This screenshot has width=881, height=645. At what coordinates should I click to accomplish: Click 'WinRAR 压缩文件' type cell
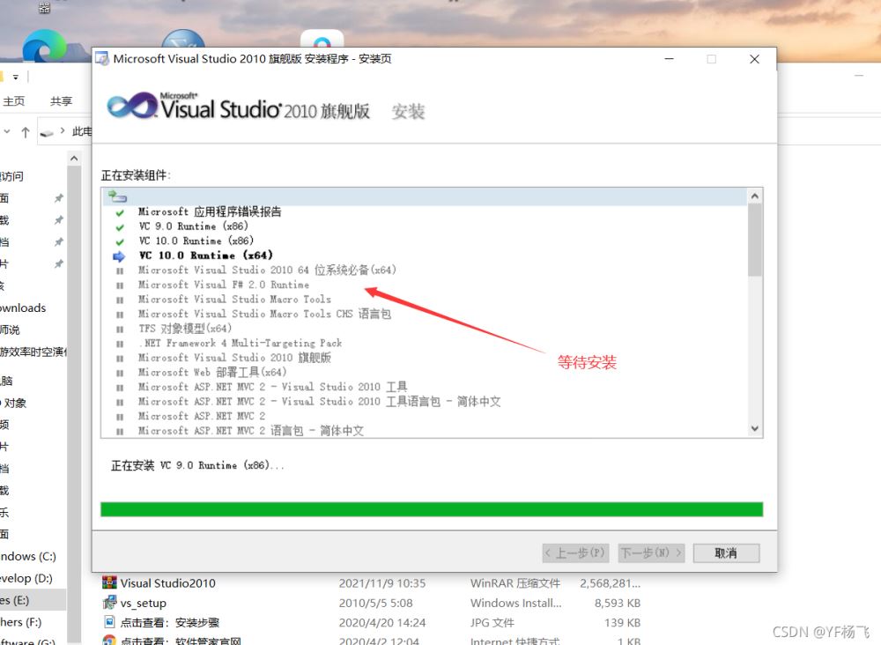click(x=515, y=583)
